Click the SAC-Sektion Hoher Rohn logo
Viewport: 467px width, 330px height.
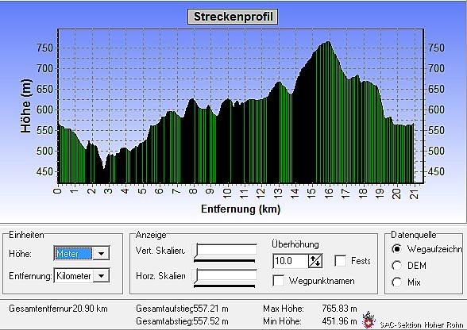click(x=369, y=320)
